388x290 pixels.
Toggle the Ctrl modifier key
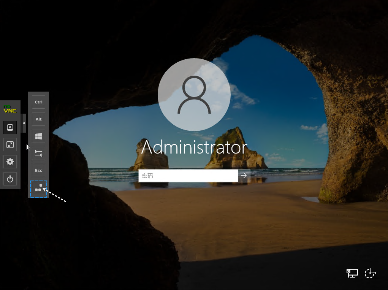point(38,102)
